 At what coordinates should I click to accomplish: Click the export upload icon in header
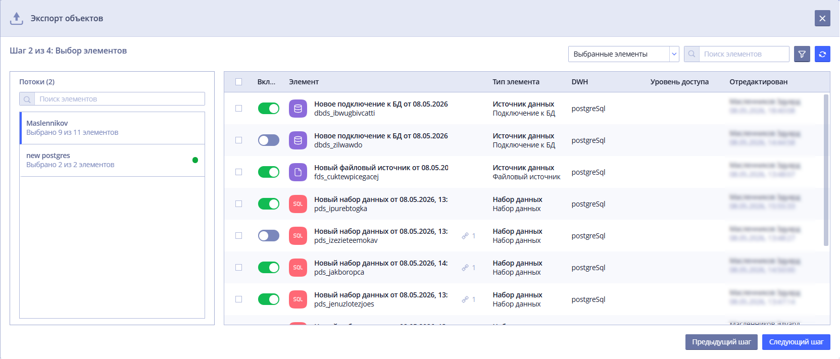click(x=17, y=19)
